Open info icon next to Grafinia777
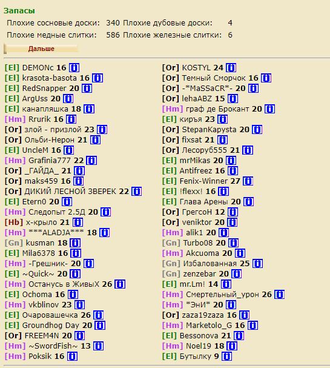 [91, 161]
